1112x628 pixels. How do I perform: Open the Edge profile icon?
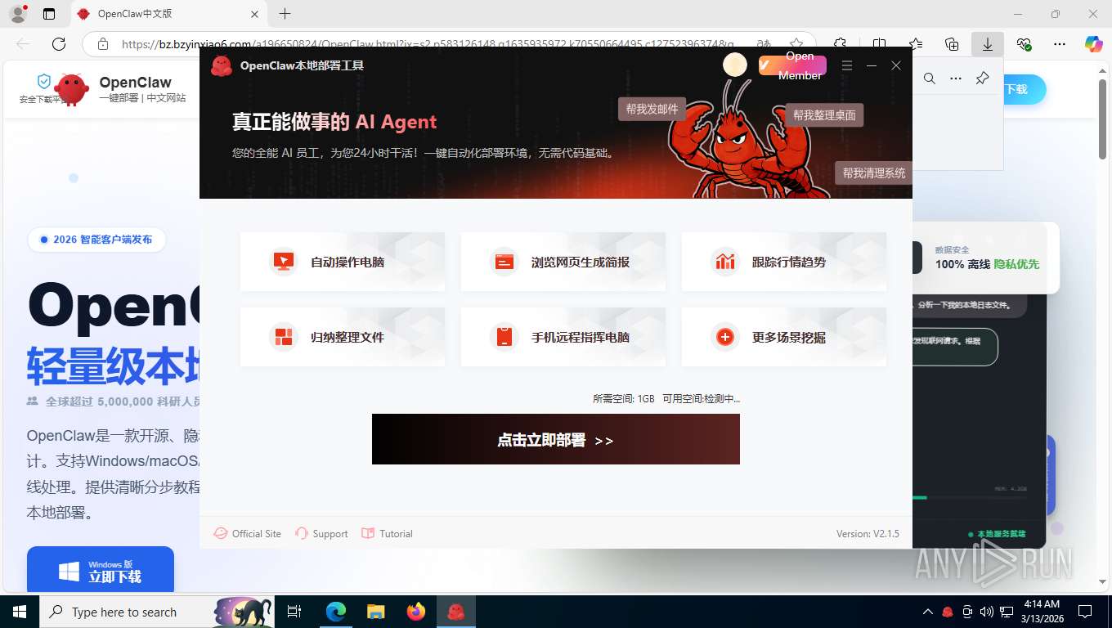coord(18,14)
